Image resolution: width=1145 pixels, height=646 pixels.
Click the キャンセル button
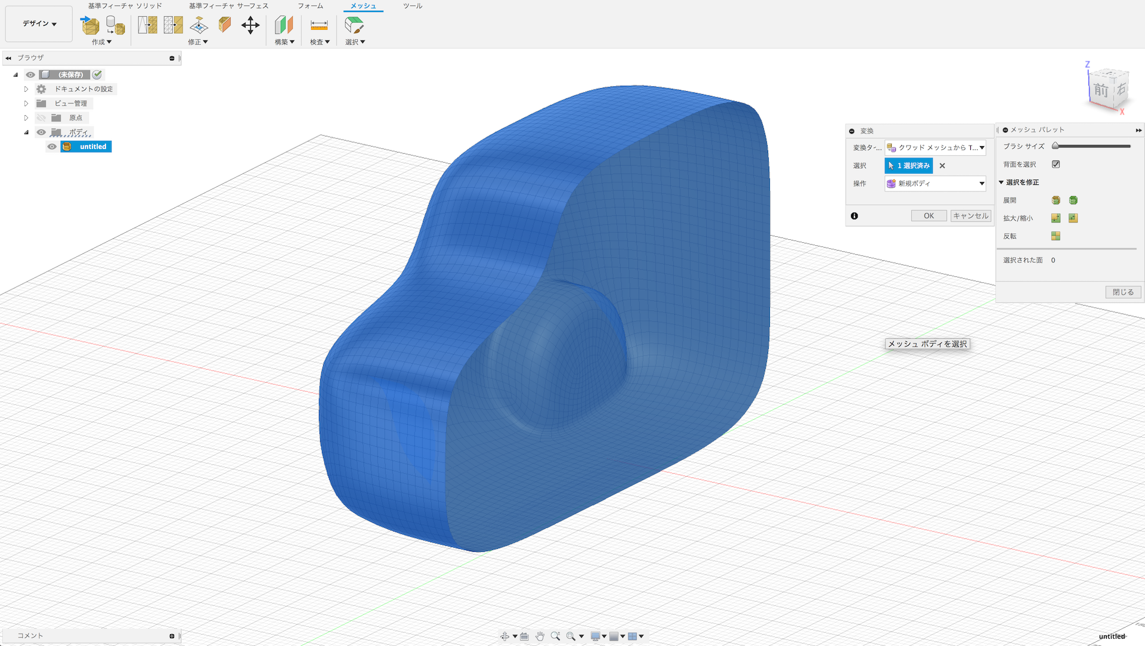[x=970, y=216]
